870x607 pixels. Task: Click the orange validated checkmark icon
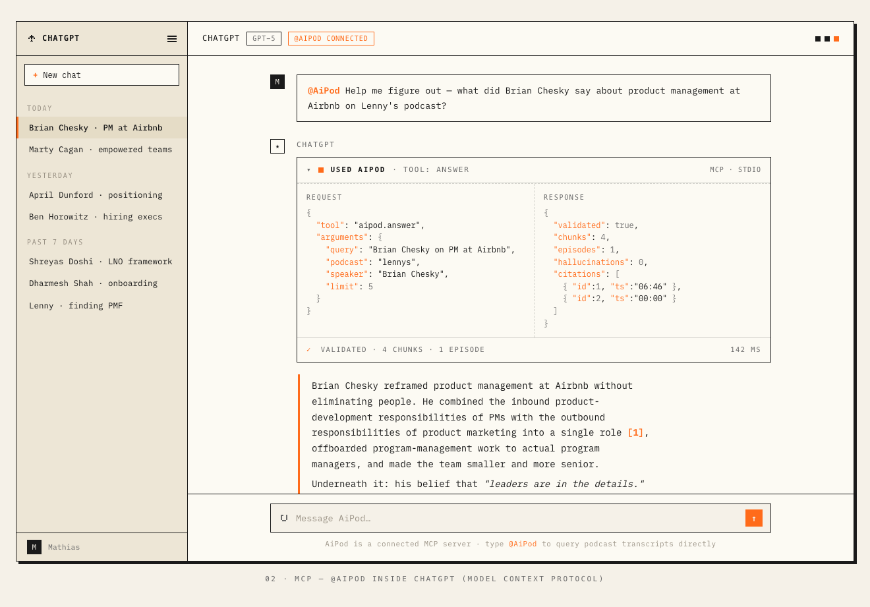click(x=308, y=350)
